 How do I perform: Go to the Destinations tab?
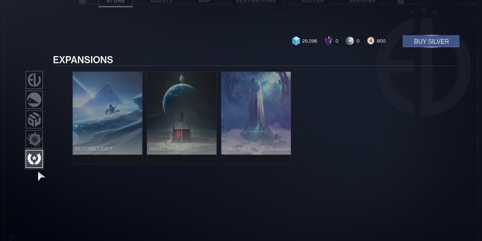coord(256,2)
